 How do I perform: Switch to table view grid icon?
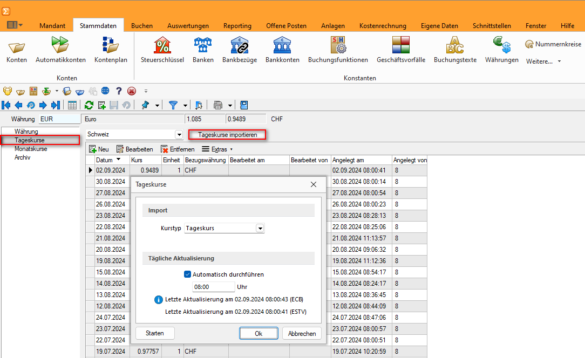point(72,105)
